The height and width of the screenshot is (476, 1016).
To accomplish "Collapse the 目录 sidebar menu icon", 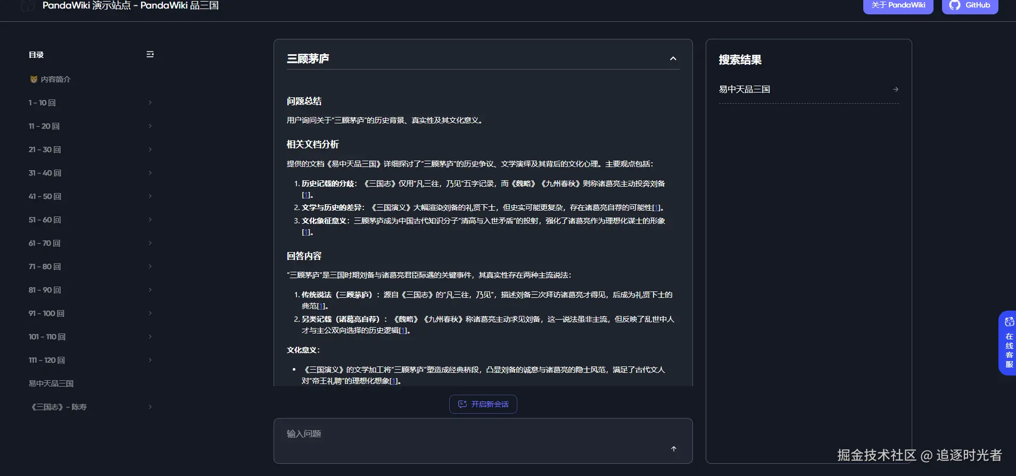I will click(x=150, y=54).
